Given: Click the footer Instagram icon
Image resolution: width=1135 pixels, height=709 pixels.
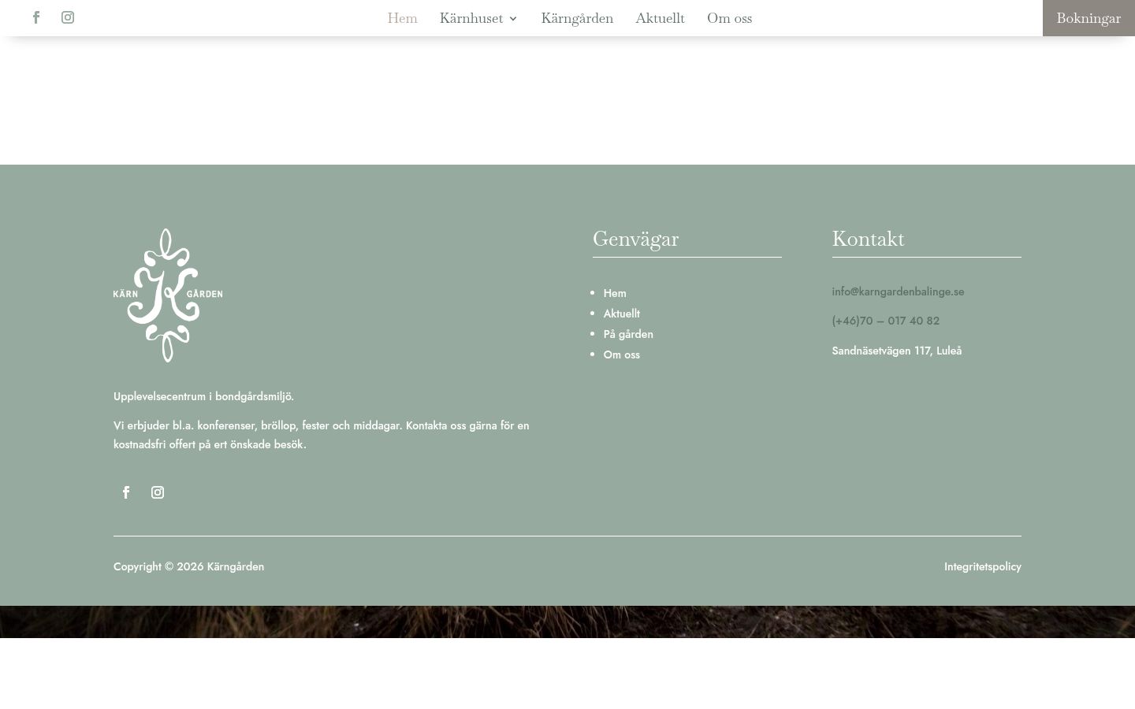Looking at the screenshot, I should [158, 492].
